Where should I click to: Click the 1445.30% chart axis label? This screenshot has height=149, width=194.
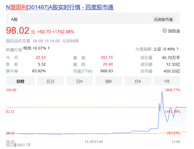click(x=172, y=111)
